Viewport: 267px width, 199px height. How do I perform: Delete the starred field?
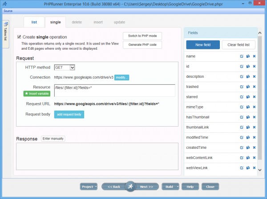click(x=254, y=97)
